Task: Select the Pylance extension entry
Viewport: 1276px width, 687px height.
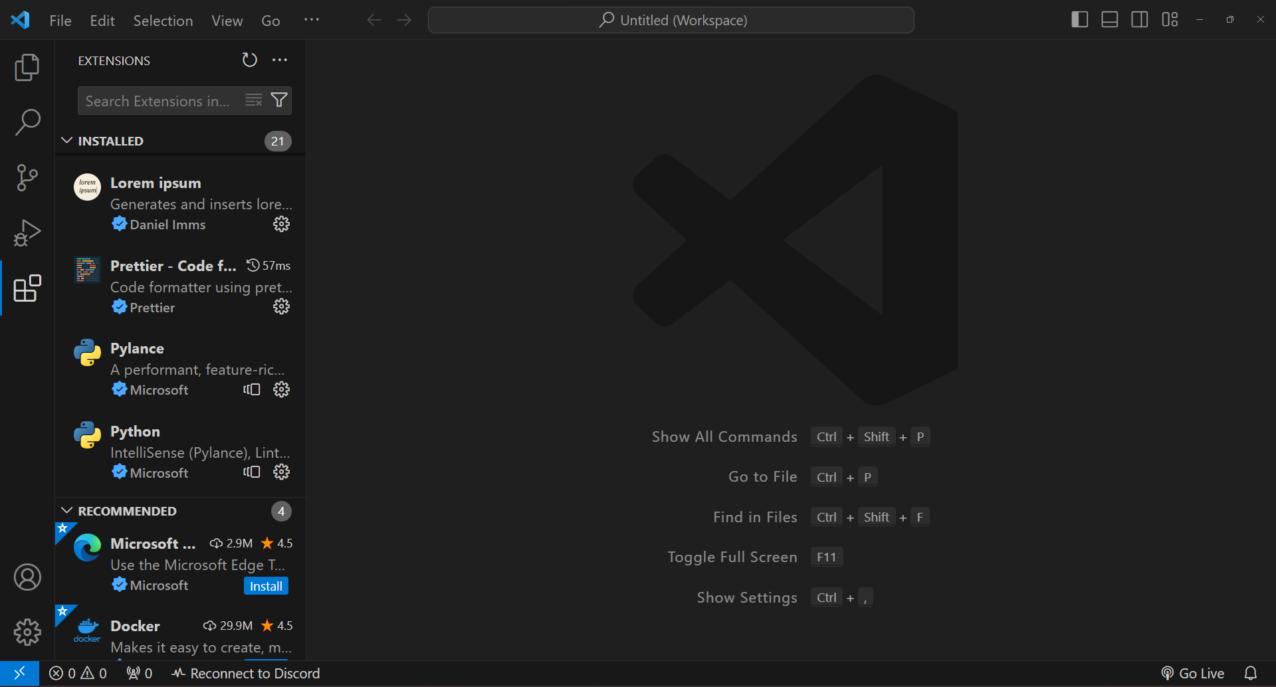Action: coord(180,369)
